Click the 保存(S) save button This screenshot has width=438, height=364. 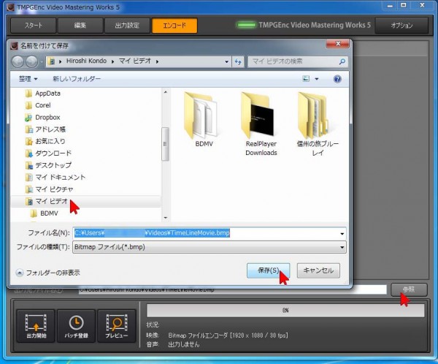[268, 270]
